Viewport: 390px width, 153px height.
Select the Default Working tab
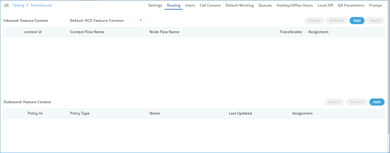coord(239,5)
